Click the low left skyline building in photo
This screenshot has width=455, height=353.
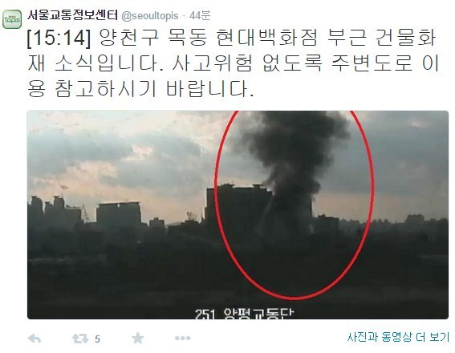point(119,213)
